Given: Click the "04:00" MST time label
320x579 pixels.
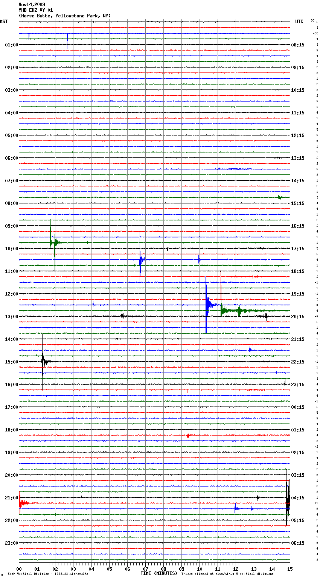Looking at the screenshot, I should click(x=11, y=113).
